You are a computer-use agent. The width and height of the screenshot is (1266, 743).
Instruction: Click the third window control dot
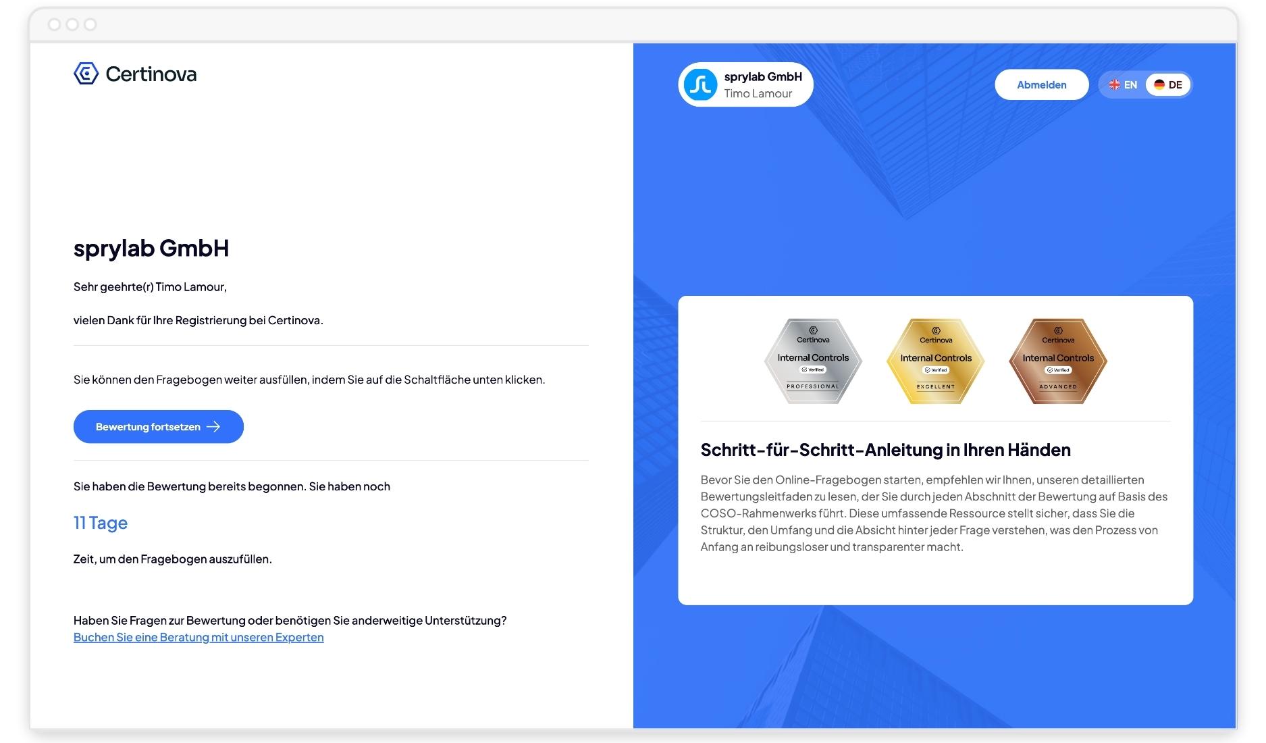pos(90,25)
